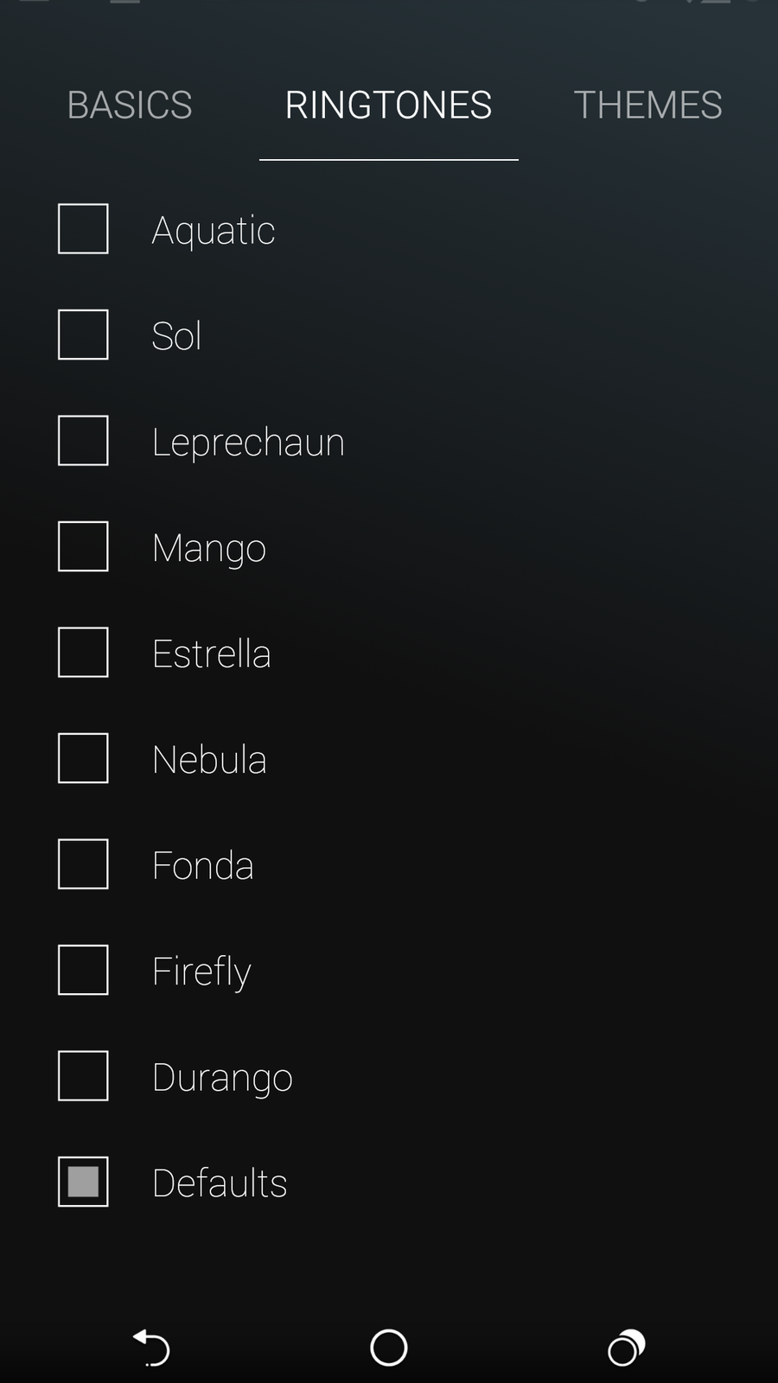Tap the Leprechaun ringtone label
The height and width of the screenshot is (1383, 778).
click(248, 443)
